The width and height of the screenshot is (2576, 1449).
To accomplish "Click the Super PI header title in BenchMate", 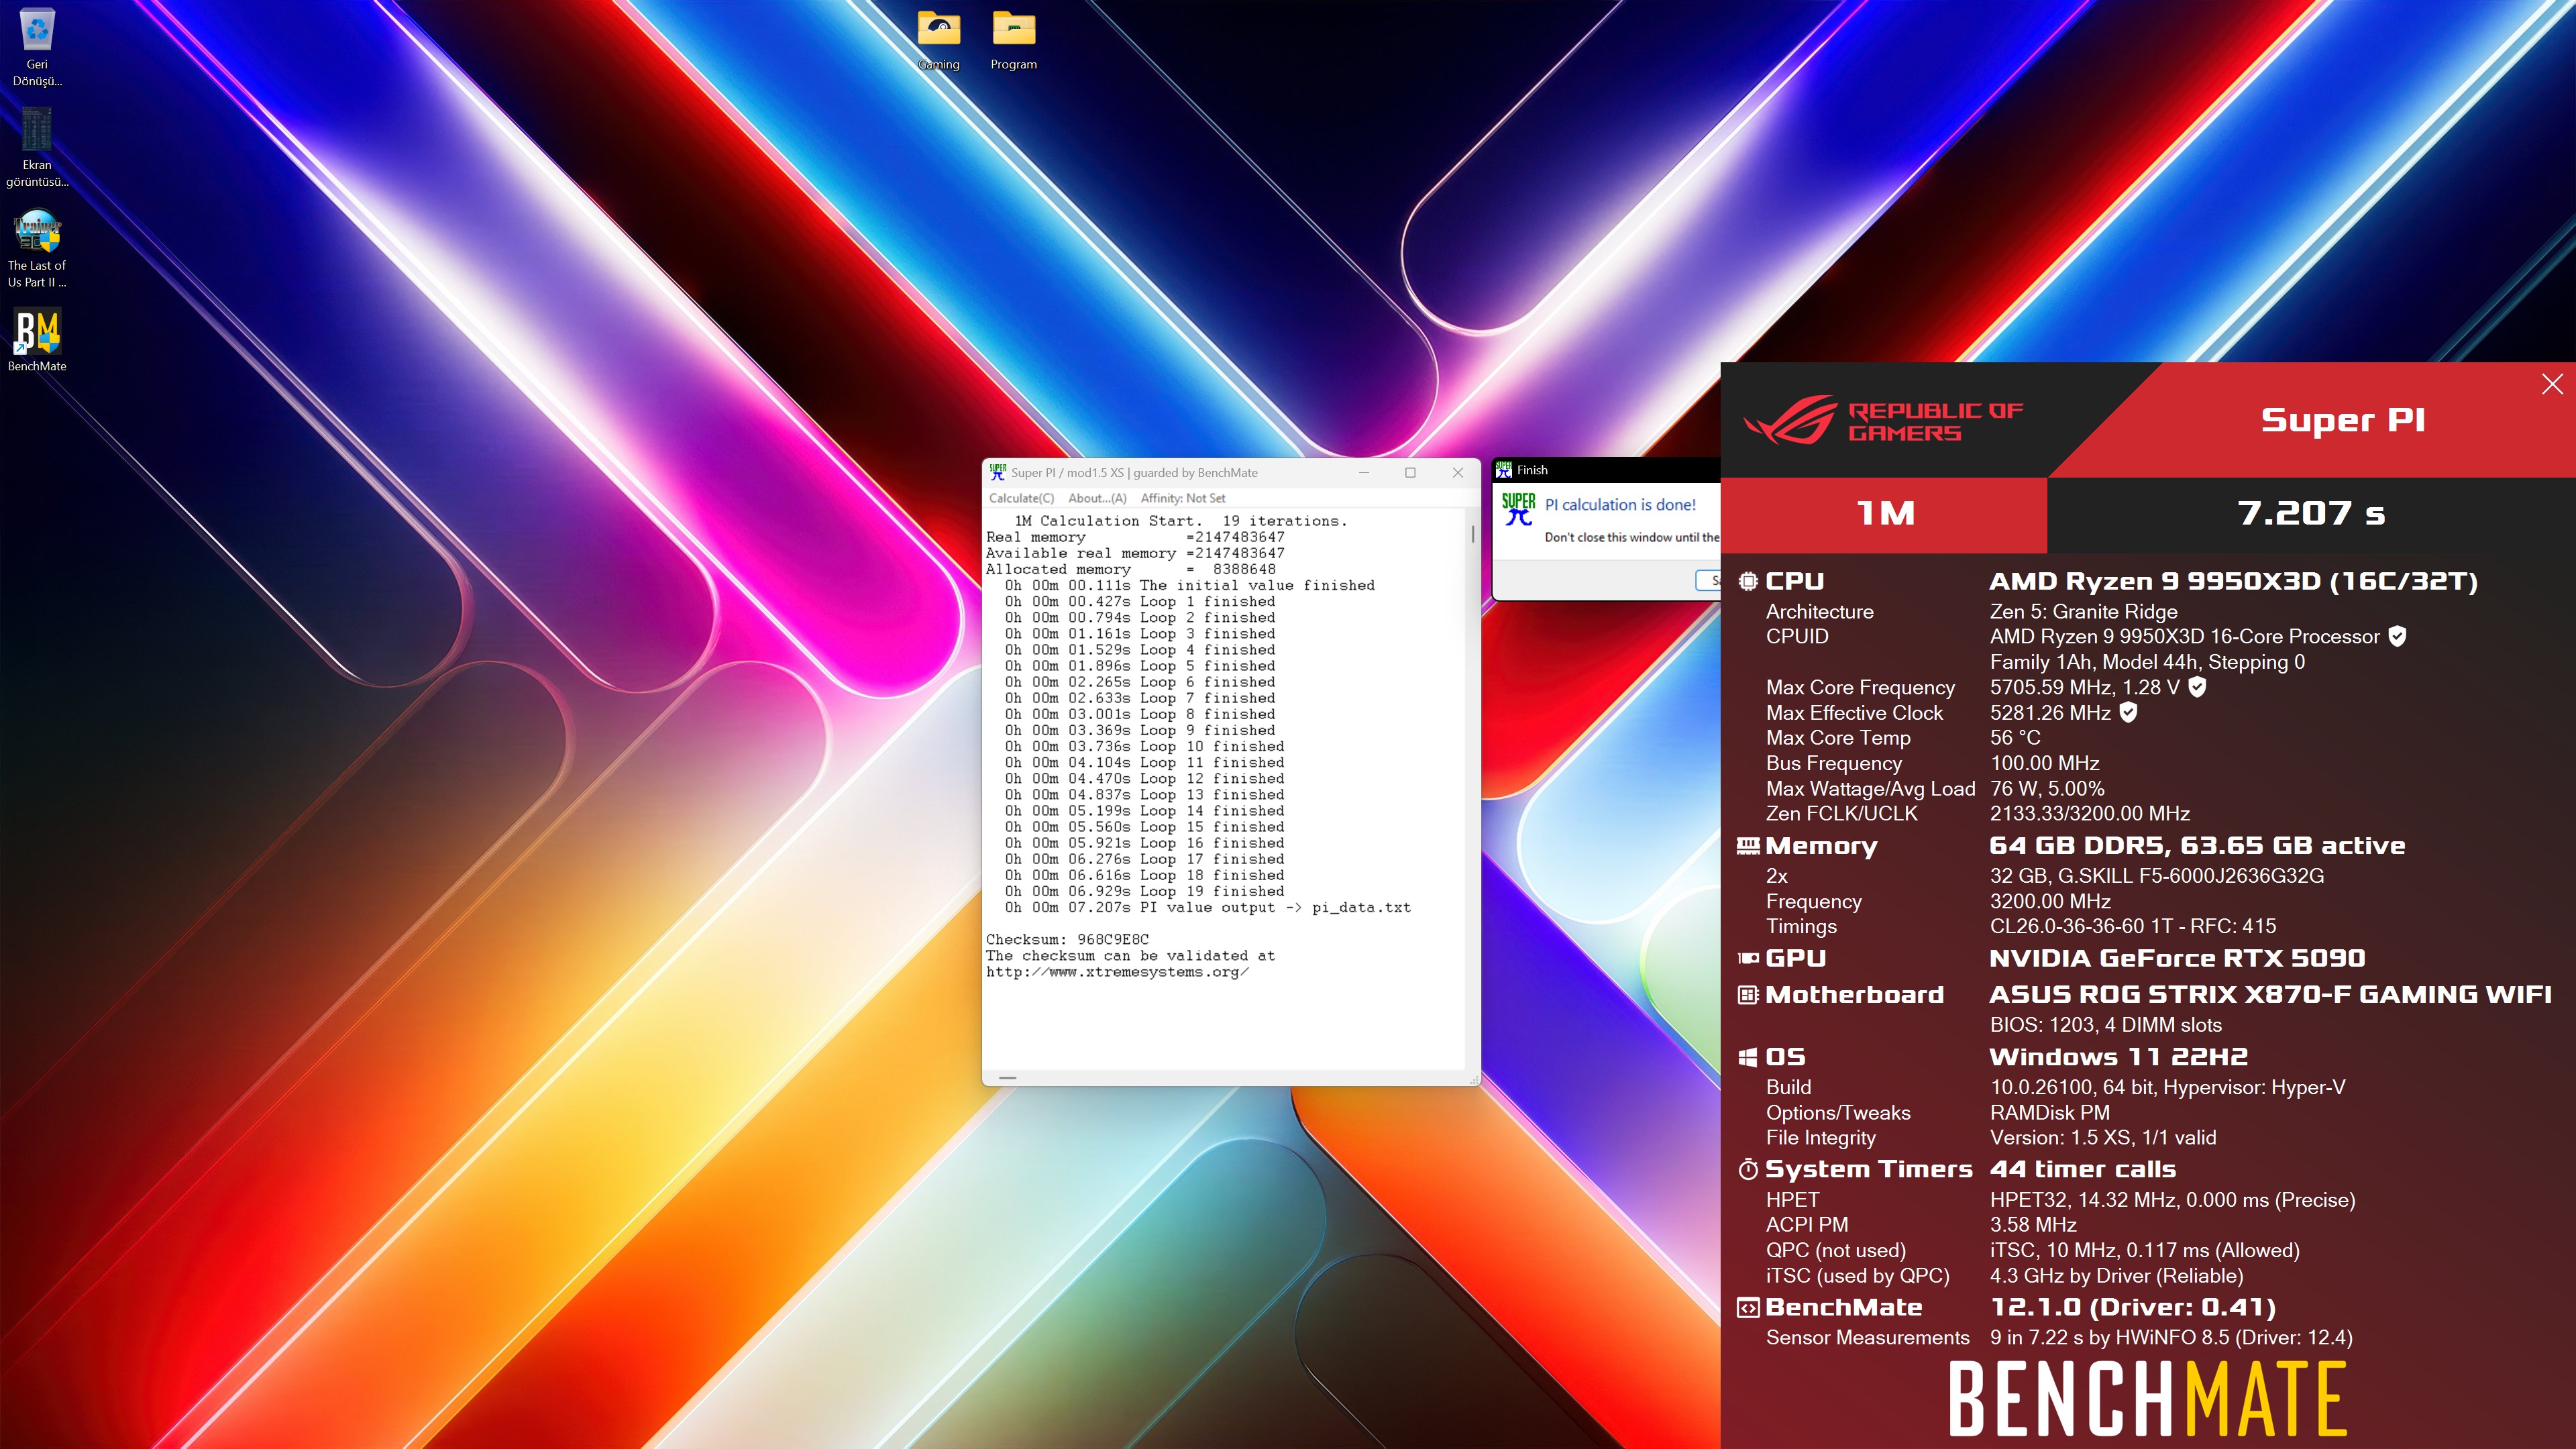I will pyautogui.click(x=2343, y=420).
